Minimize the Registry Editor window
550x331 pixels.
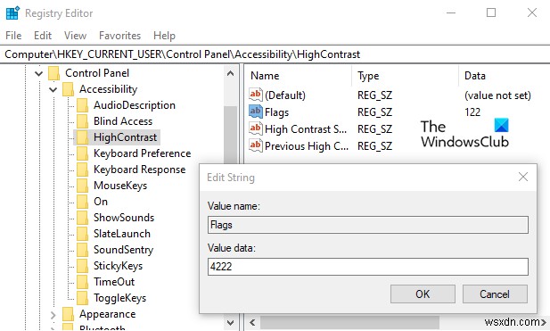(x=451, y=13)
